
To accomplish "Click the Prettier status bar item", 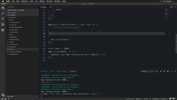I will tap(164, 99).
